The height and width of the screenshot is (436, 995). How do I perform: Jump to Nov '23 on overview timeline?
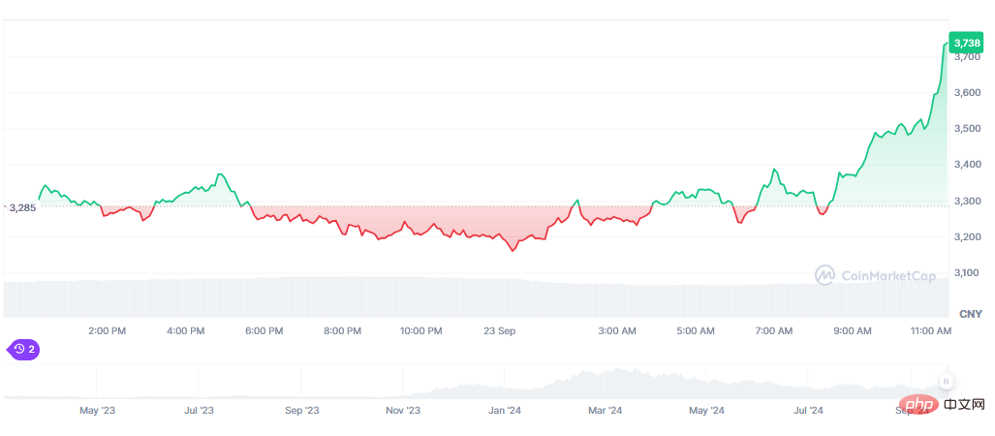(403, 411)
